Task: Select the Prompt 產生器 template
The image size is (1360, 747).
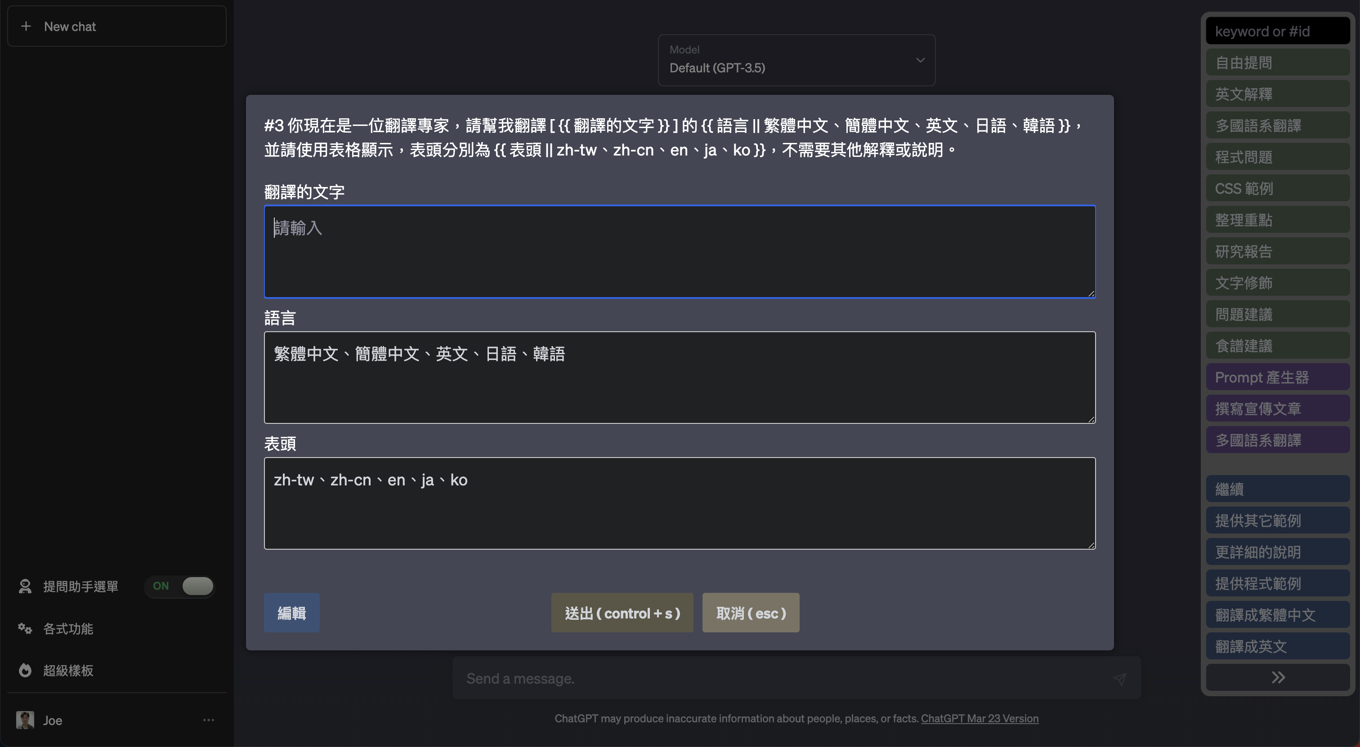Action: [1278, 377]
